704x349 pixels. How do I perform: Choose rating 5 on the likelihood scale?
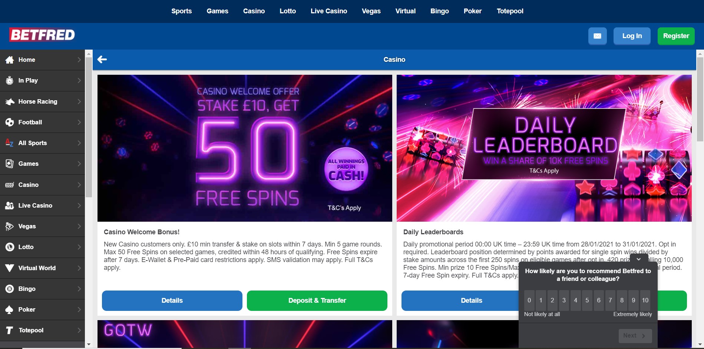[587, 300]
